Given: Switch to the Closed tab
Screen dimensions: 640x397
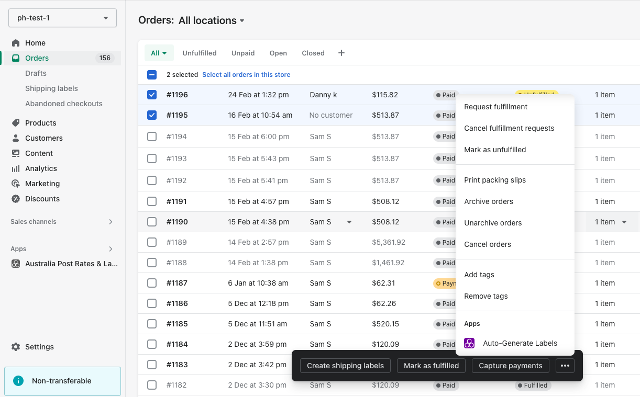Looking at the screenshot, I should (313, 53).
